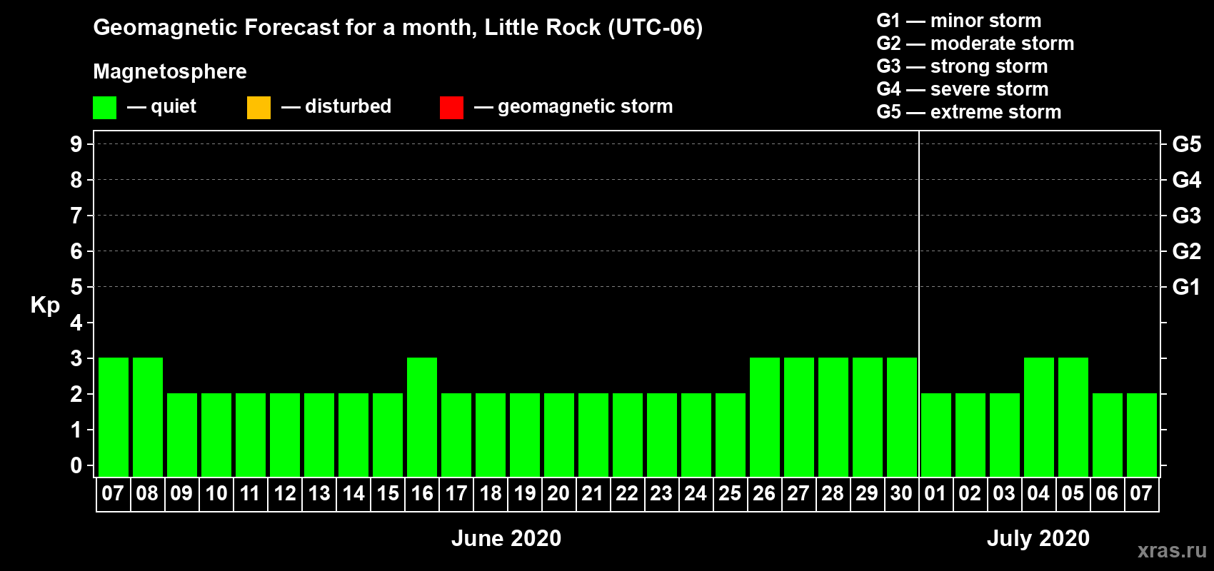
Task: Click the G5 label on right axis
Action: click(x=1187, y=144)
